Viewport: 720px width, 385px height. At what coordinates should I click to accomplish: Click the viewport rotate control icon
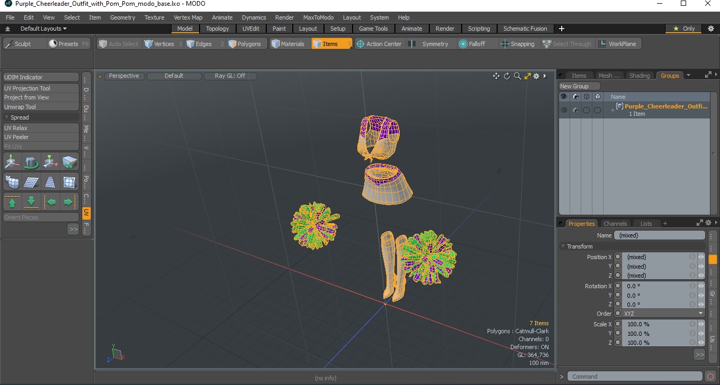(x=507, y=76)
